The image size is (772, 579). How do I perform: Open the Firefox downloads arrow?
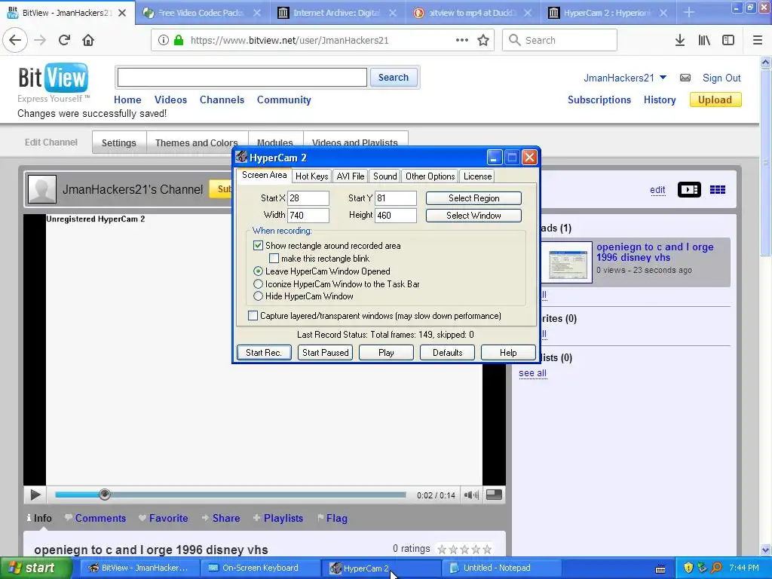680,40
